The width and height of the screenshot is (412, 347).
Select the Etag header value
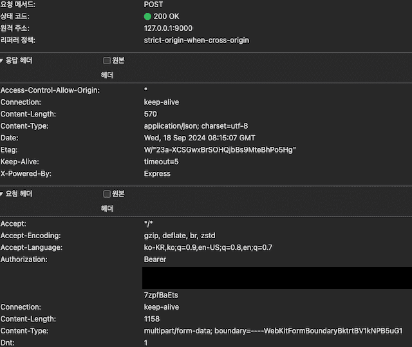point(220,150)
